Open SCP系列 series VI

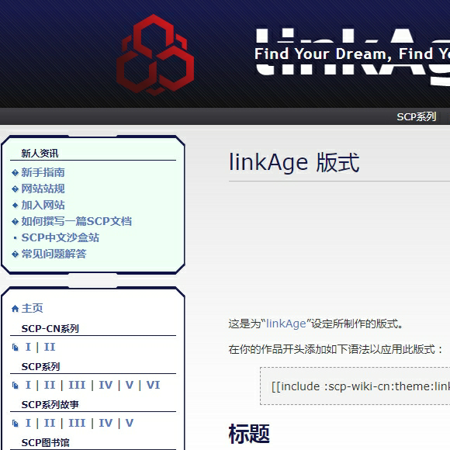(x=154, y=385)
